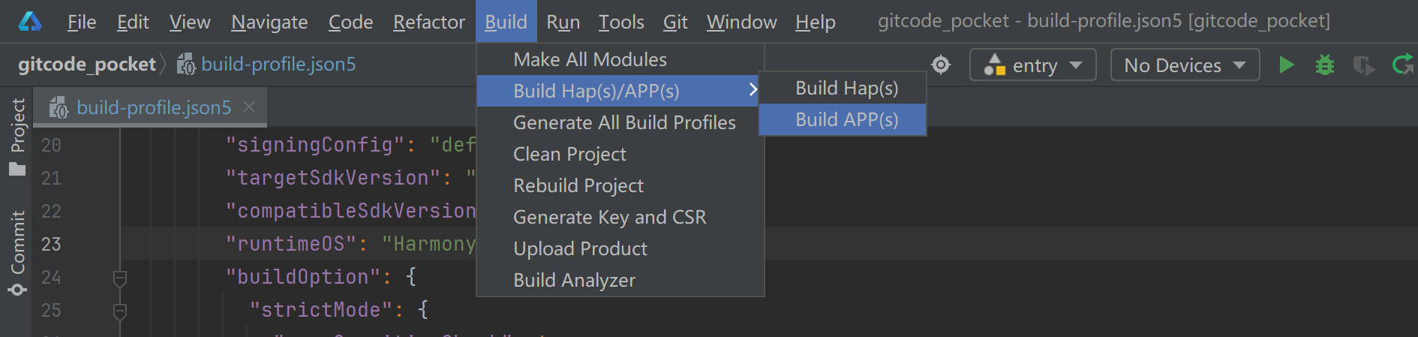
Task: Click the DevEco Studio logo icon
Action: point(30,22)
